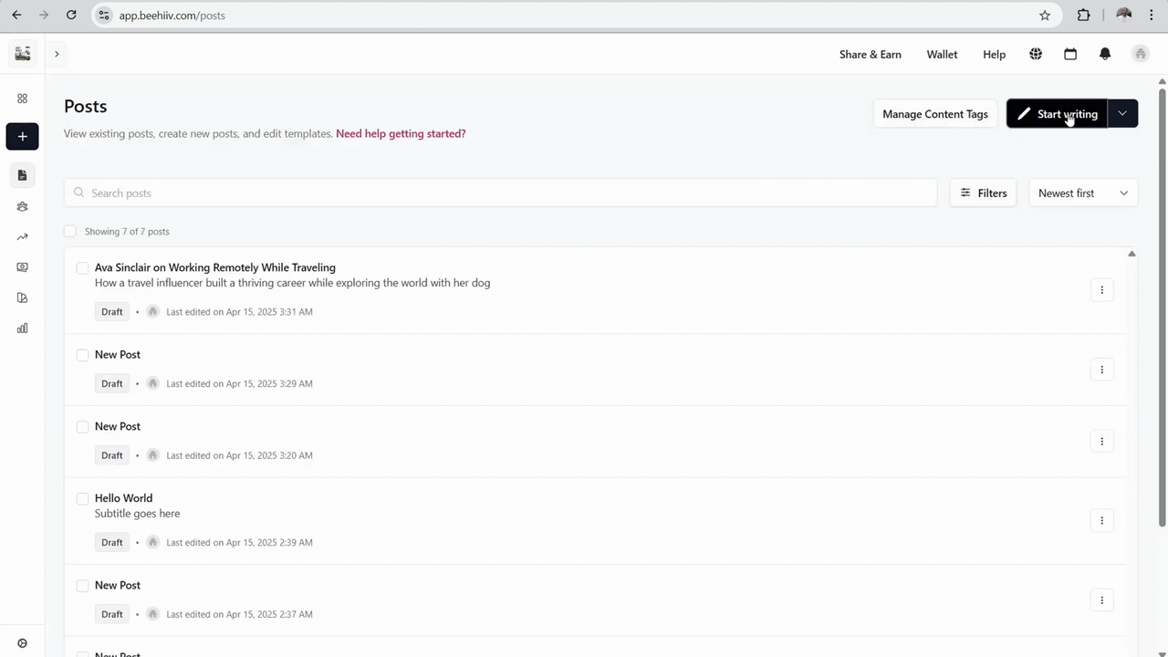Open the Monetize cash icon in sidebar
Viewport: 1168px width, 657px height.
(22, 267)
